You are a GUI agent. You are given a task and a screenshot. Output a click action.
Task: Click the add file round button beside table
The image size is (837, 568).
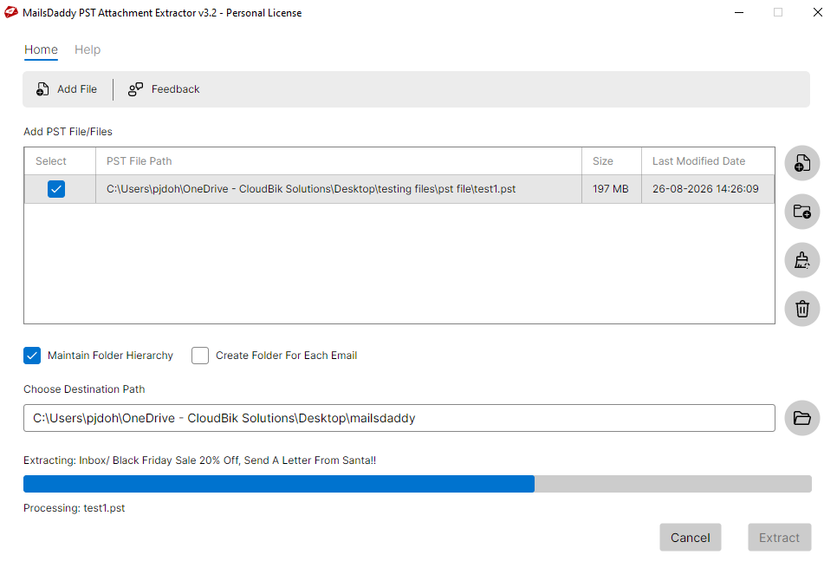tap(801, 163)
